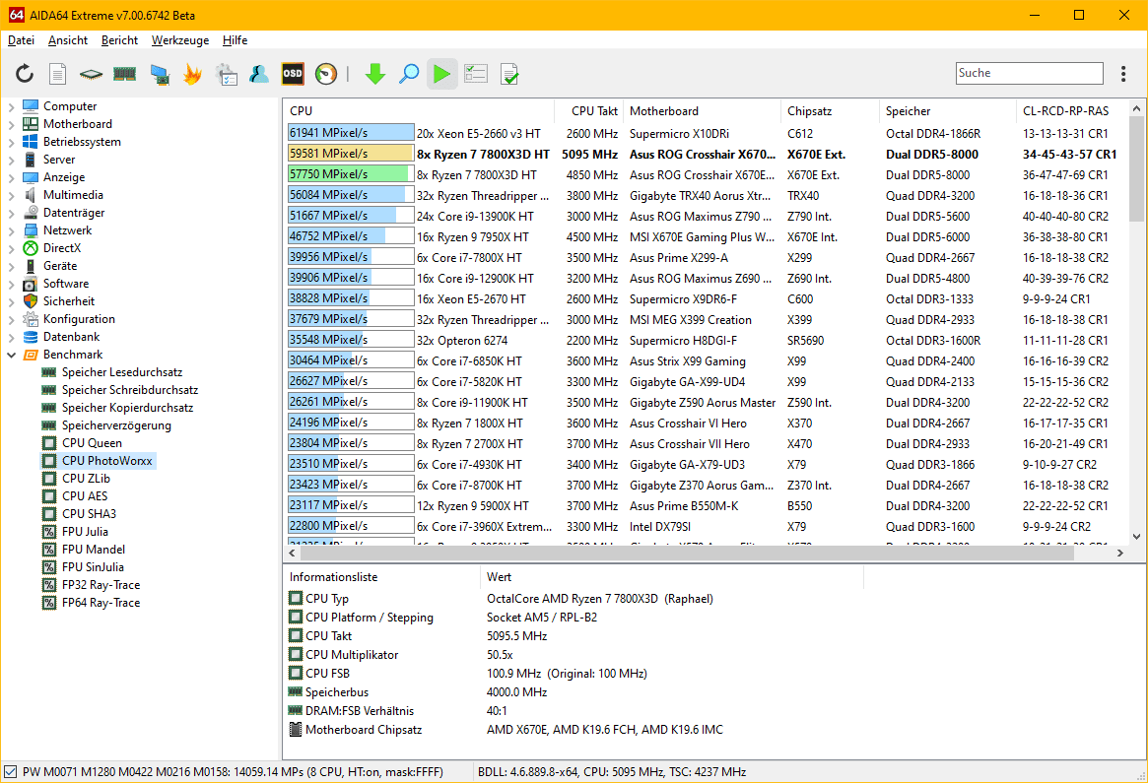The height and width of the screenshot is (783, 1148).
Task: Click the user profile toolbar icon
Action: pyautogui.click(x=259, y=73)
